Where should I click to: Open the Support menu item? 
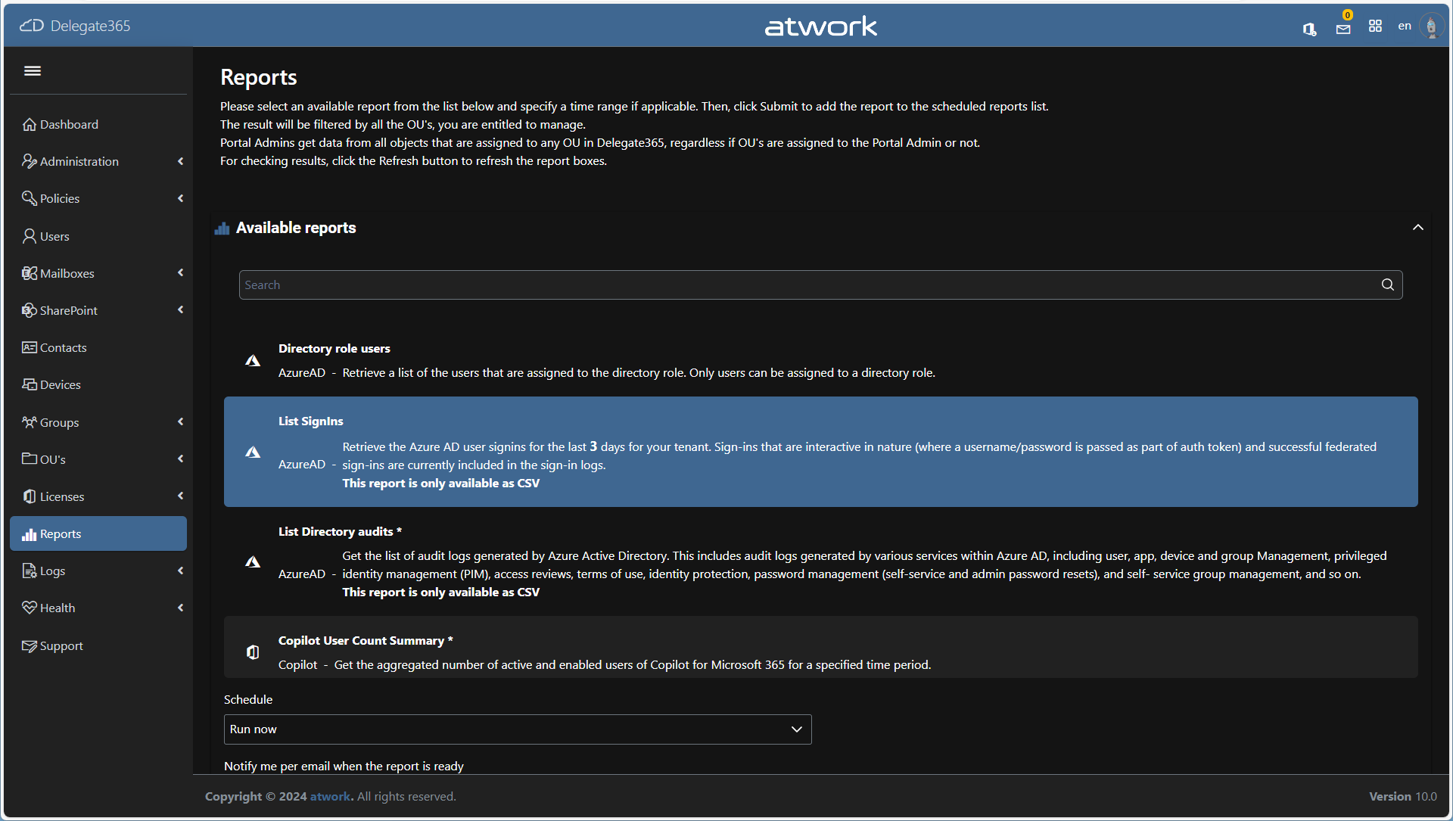pos(98,646)
